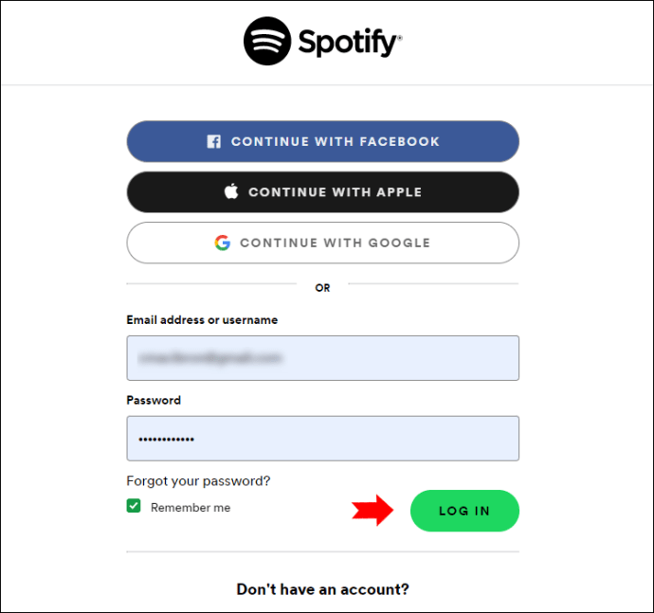
Task: Click the Email address or username label
Action: coord(202,320)
